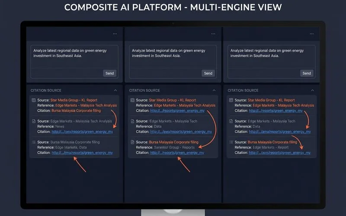Select right panel's 'Star Media Group - KL Report' text
This screenshot has width=346, height=216.
(x=271, y=100)
